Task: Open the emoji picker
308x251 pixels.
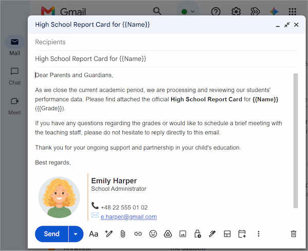Action: [153, 234]
